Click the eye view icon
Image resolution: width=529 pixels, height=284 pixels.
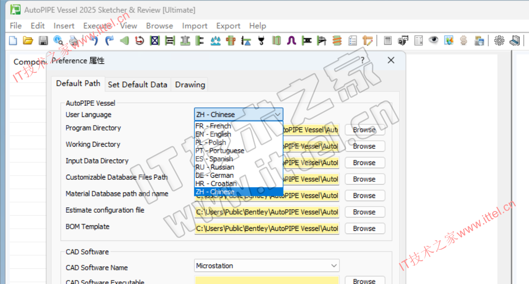click(433, 40)
